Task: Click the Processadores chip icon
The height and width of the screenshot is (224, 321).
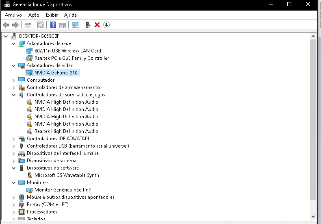Action: 22,212
